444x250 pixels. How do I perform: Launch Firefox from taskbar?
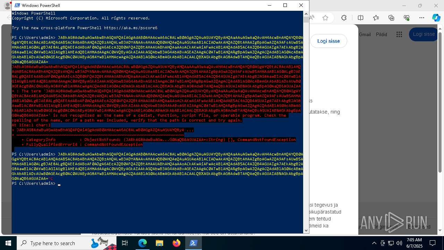tap(176, 243)
